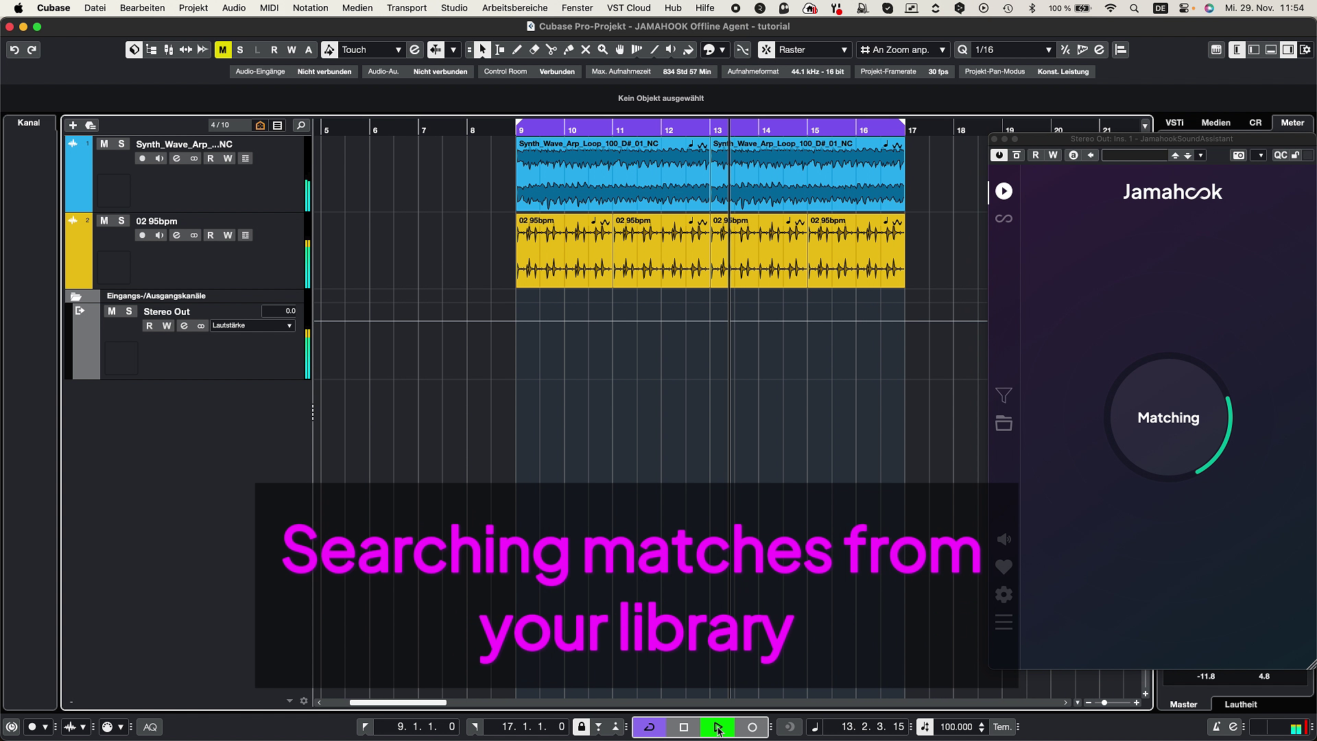This screenshot has height=741, width=1317.
Task: Click the tempo value field 100.000
Action: [x=956, y=727]
